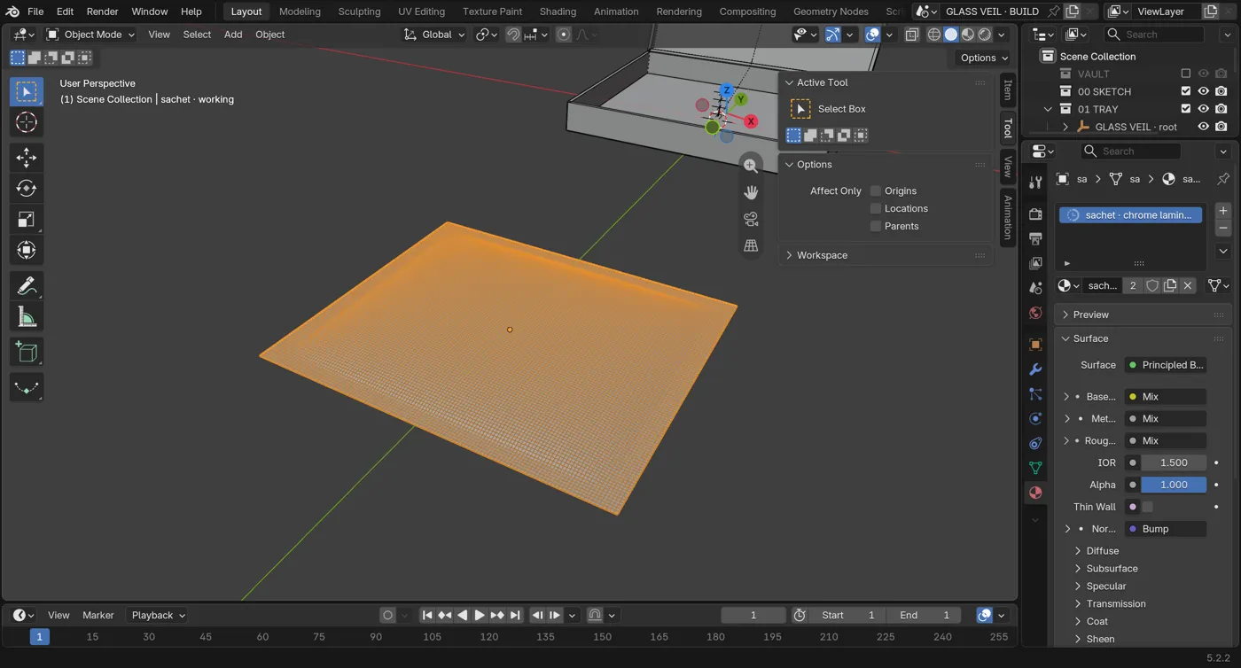Screen dimensions: 1241x668
Task: Open the Render properties tab
Action: [1035, 214]
